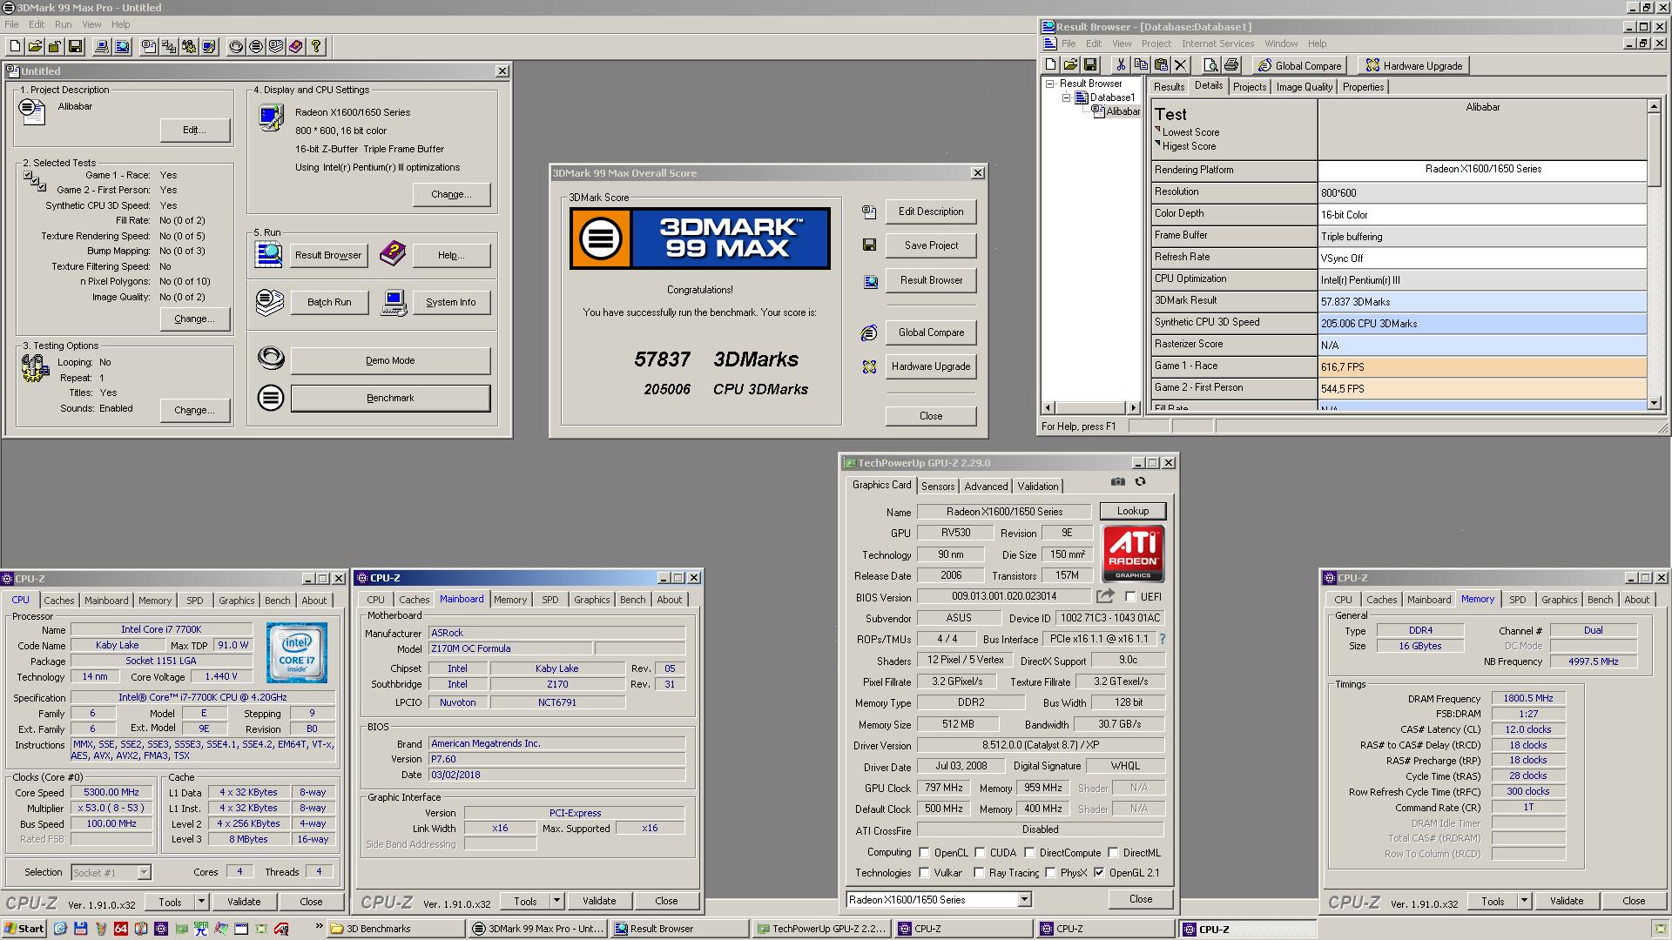Click the Paste clipboard icon in Result Browser
This screenshot has height=940, width=1672.
(1160, 65)
